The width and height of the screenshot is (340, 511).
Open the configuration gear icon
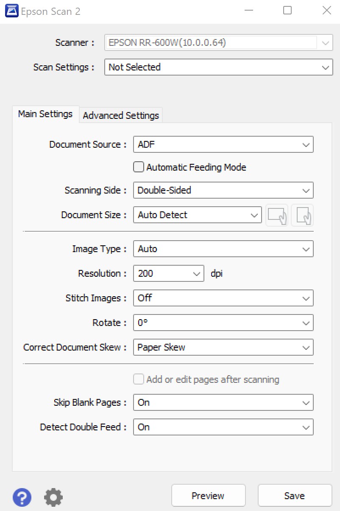pyautogui.click(x=53, y=497)
